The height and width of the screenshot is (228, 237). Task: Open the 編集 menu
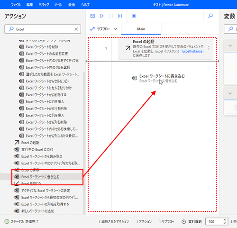click(x=30, y=5)
